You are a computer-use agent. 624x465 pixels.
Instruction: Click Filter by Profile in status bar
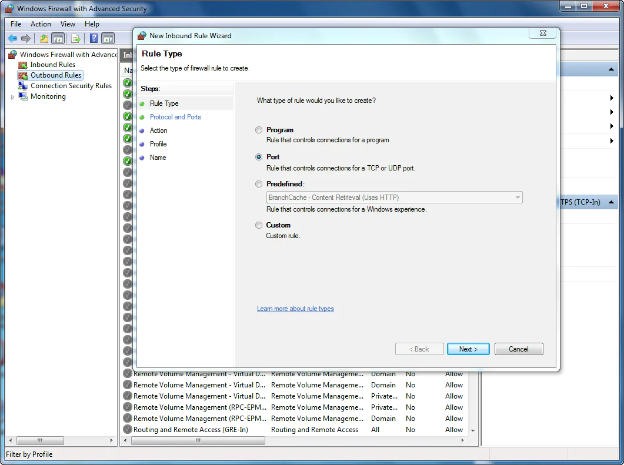(29, 454)
